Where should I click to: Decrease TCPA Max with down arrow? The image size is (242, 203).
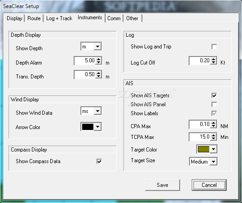pos(213,139)
